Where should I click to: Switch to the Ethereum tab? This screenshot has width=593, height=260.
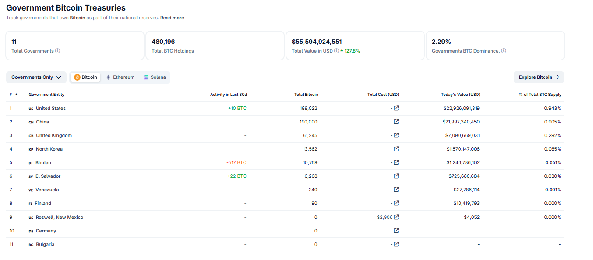click(x=120, y=77)
